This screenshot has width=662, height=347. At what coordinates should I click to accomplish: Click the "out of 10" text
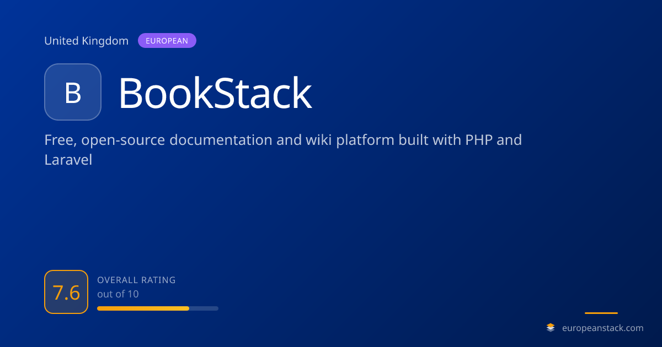pos(118,294)
